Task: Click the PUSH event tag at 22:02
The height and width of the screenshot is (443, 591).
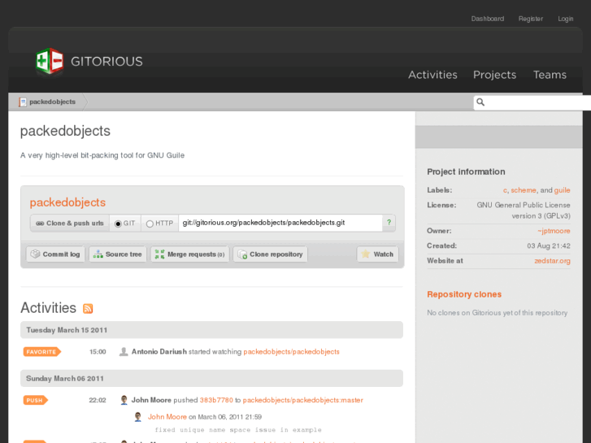Action: coord(36,400)
